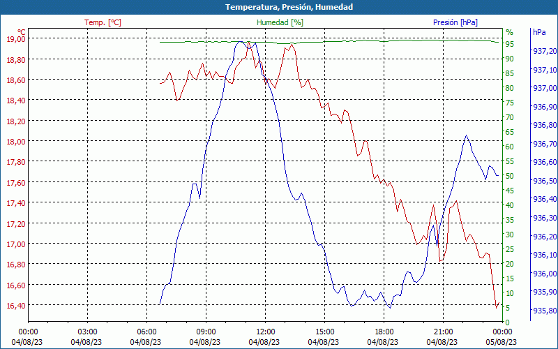Click the '936,70' pressure axis value
Screen dimensions: 558x349
pos(545,144)
